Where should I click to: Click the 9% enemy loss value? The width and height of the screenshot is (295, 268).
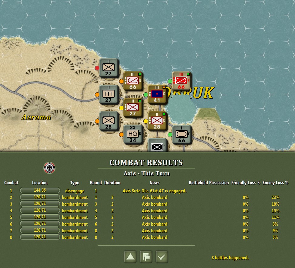(275, 231)
